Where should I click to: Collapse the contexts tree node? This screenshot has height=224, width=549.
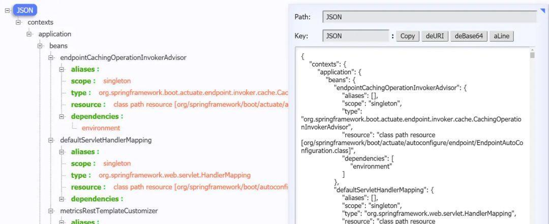click(18, 22)
